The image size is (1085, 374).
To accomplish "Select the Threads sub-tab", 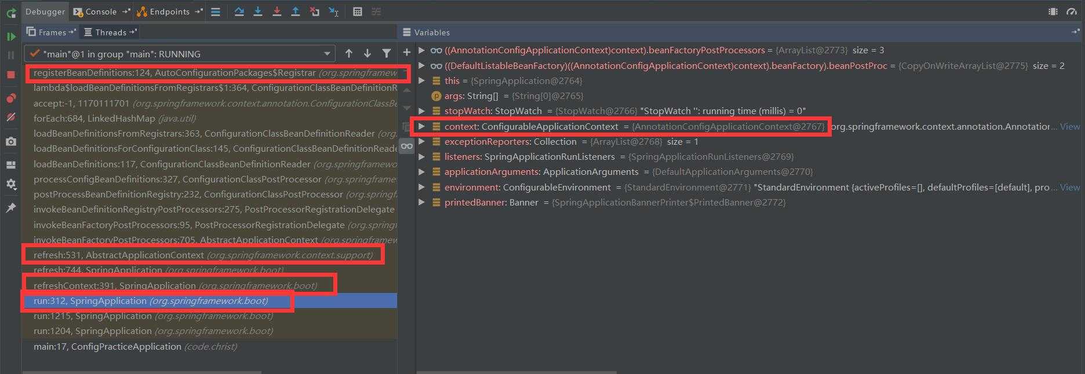I will pos(110,32).
